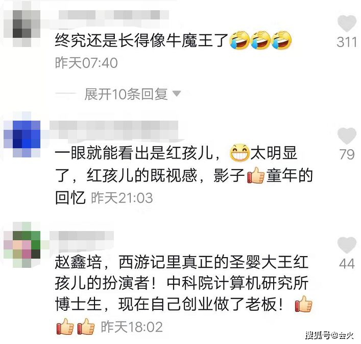Viewport: 361px width, 344px height.
Task: Open the second commenter's blurred username
Action: (x=114, y=131)
